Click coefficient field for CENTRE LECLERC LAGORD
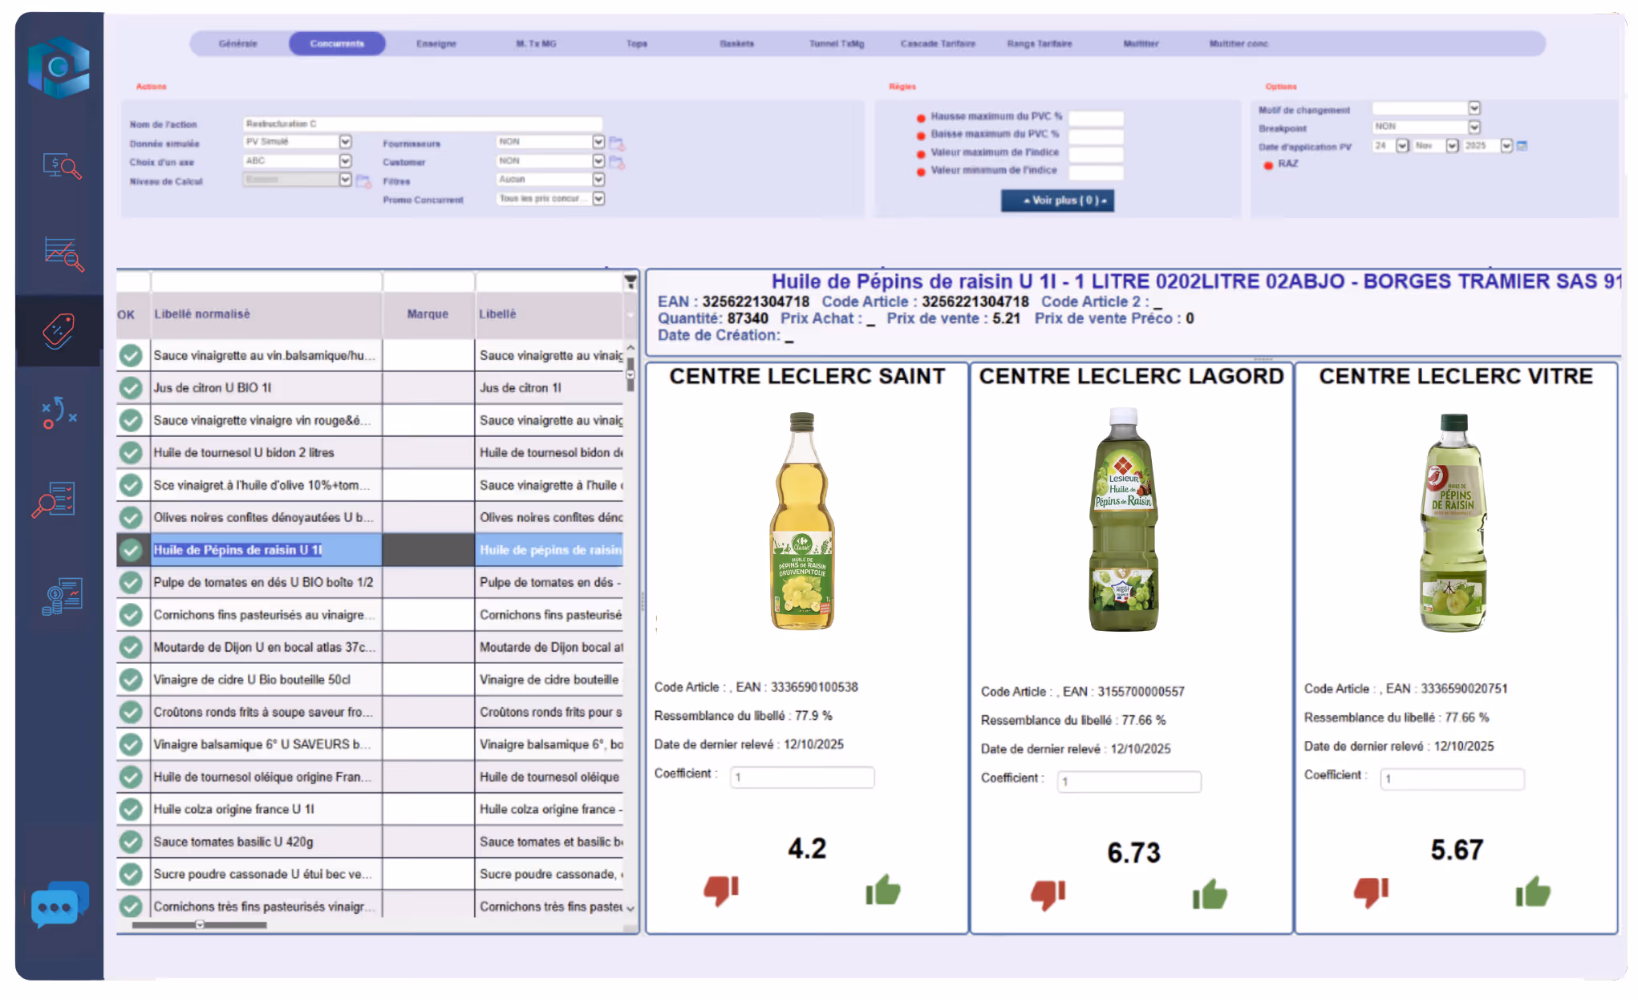 [1129, 781]
